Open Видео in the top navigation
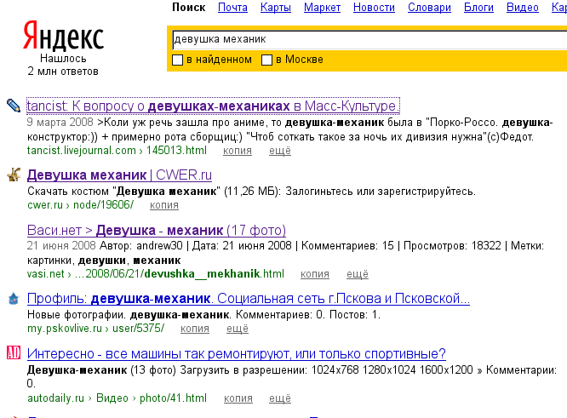Viewport: 567px width, 418px height. click(523, 7)
